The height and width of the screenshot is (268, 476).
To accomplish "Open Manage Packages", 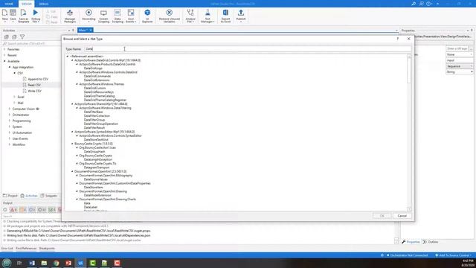I will pyautogui.click(x=70, y=16).
